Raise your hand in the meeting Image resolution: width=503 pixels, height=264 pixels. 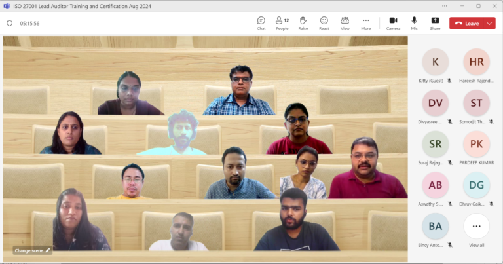click(303, 23)
